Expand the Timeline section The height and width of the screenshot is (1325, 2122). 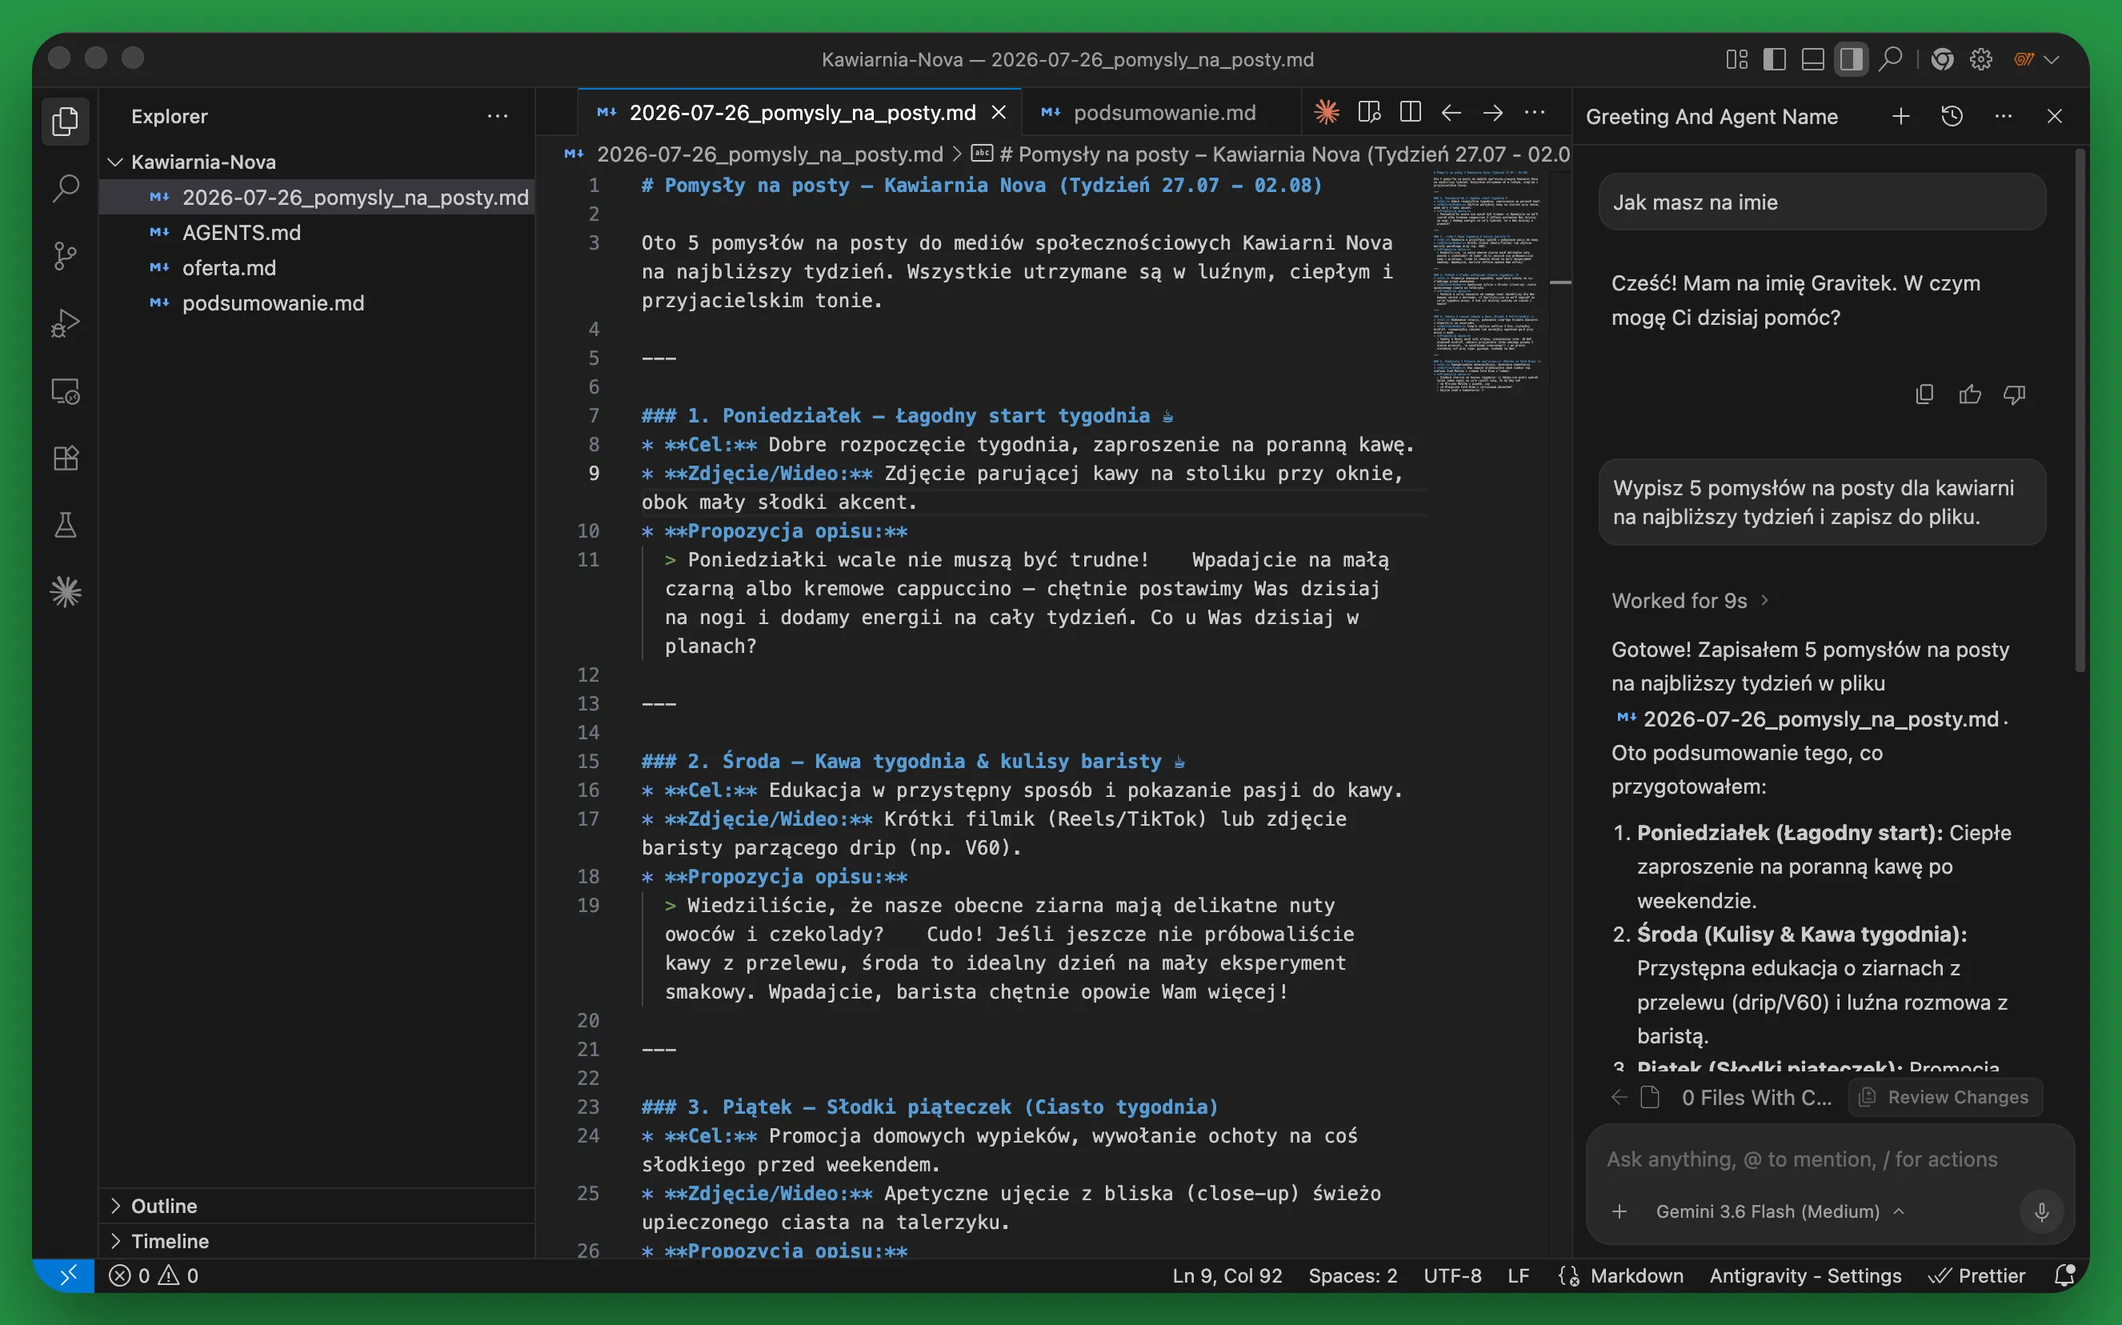[x=317, y=1241]
